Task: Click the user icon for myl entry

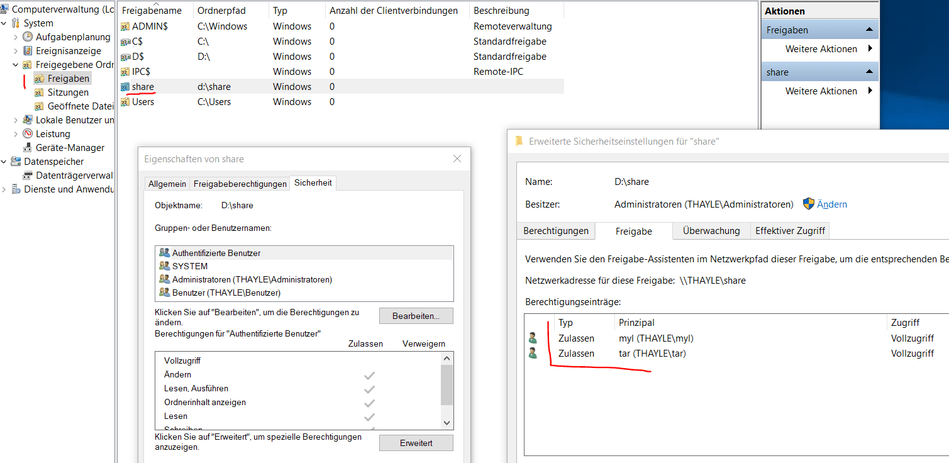Action: click(533, 338)
